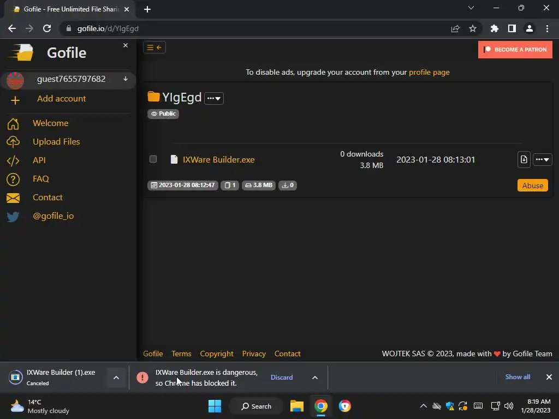Click the Twitter bird icon
The height and width of the screenshot is (419, 559).
[13, 217]
